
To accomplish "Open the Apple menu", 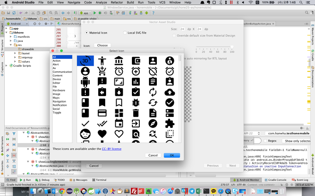I will pyautogui.click(x=6, y=2).
